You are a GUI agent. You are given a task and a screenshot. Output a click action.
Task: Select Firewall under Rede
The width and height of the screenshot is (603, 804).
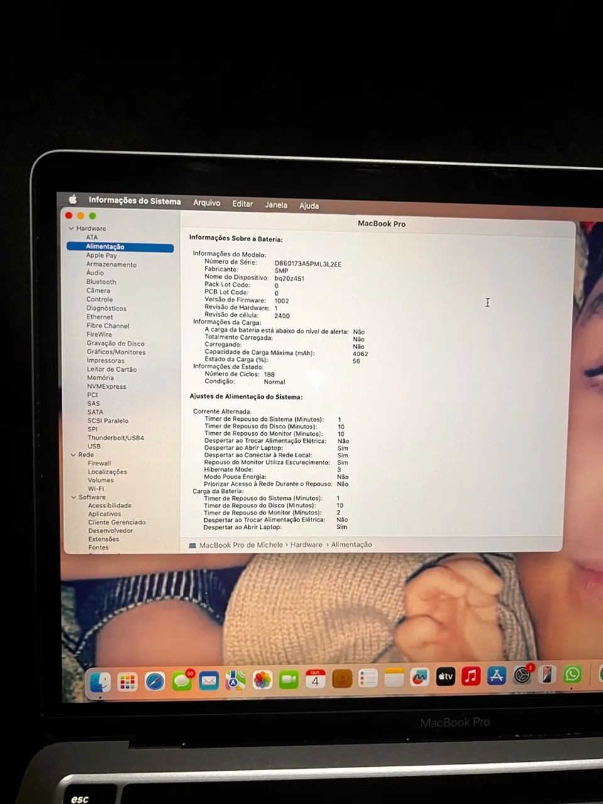[x=99, y=463]
